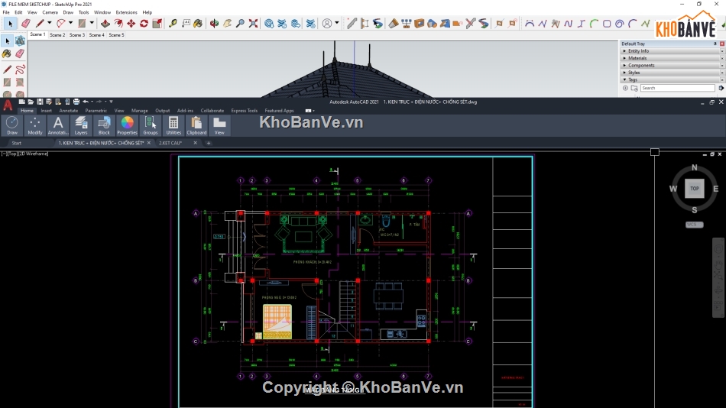Open line tool dropdown arrow in SketchUp
The height and width of the screenshot is (408, 726).
tap(49, 23)
